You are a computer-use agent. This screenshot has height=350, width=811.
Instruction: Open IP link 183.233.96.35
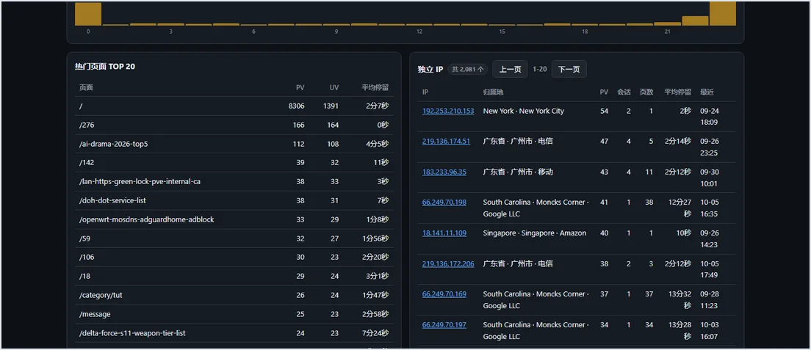[x=444, y=172]
